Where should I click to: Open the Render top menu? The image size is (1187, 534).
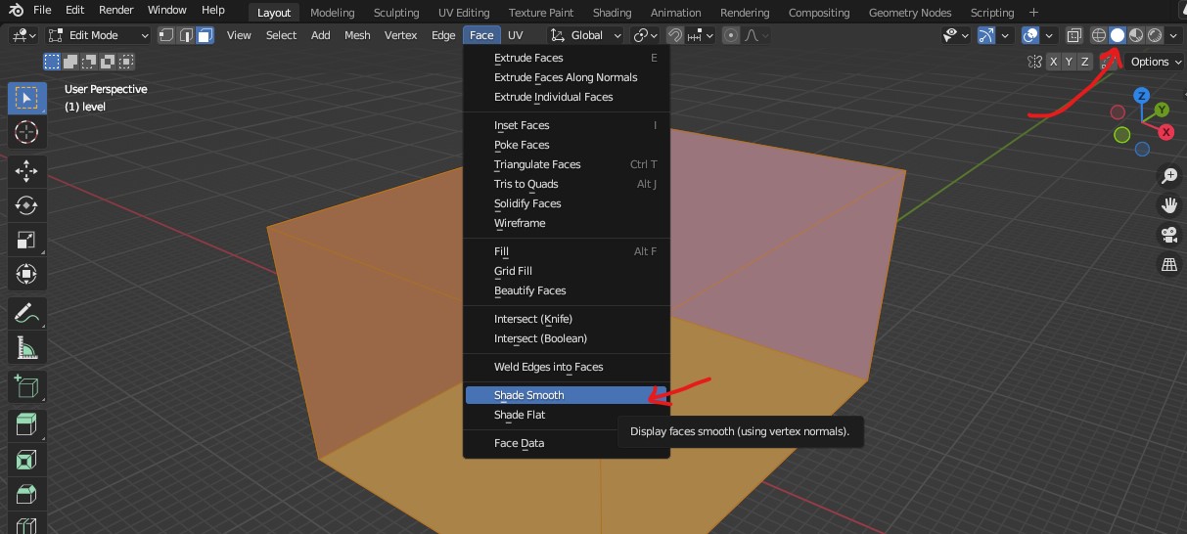coord(115,10)
